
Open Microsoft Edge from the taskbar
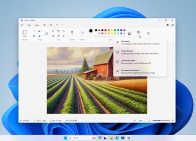click(x=117, y=138)
